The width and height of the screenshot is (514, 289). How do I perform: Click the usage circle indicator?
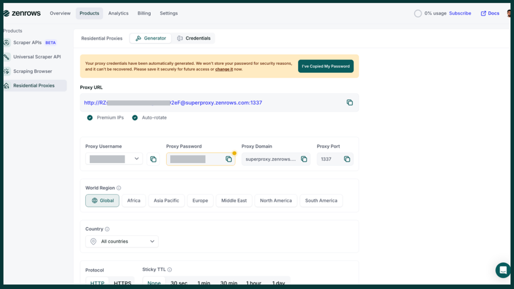pyautogui.click(x=418, y=14)
